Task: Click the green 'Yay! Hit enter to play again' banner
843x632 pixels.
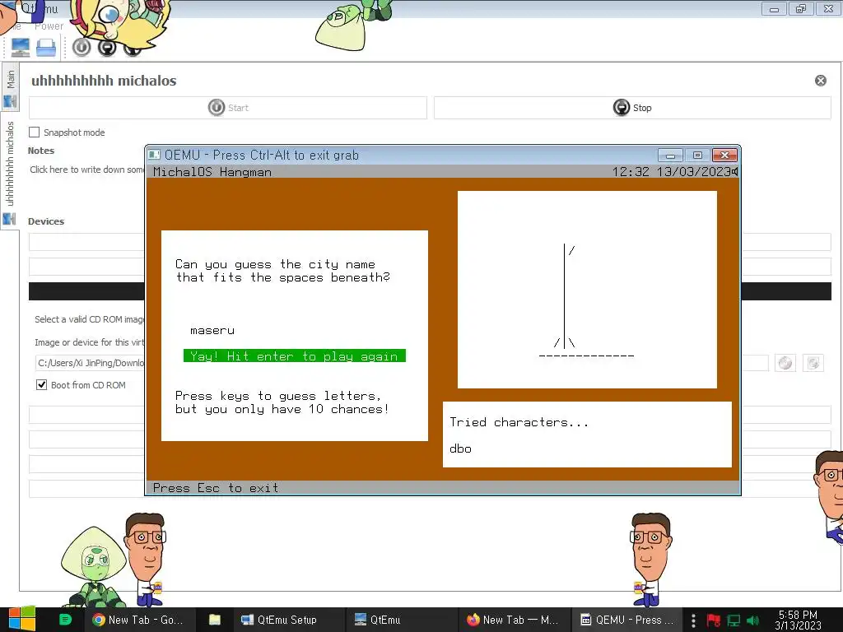Action: (x=295, y=355)
